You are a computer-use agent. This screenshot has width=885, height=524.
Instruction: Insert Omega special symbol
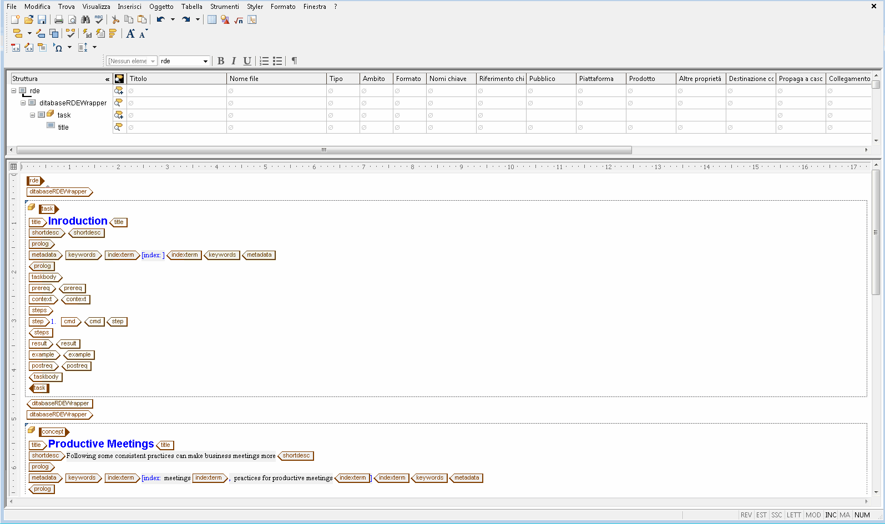click(x=58, y=48)
